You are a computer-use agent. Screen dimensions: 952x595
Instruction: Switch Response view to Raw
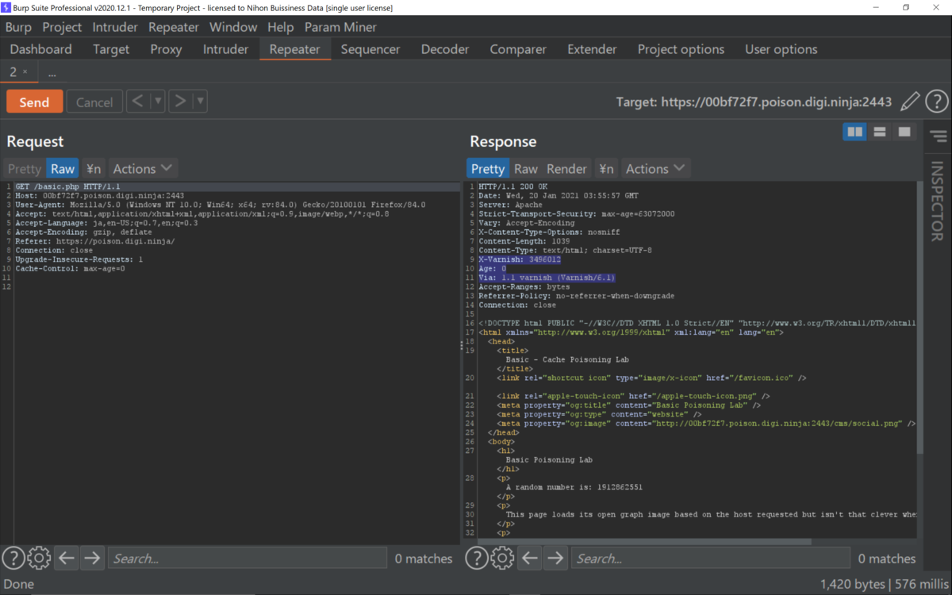click(525, 168)
